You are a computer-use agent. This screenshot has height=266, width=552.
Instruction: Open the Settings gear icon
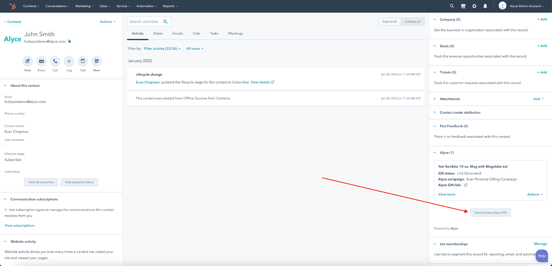click(474, 6)
